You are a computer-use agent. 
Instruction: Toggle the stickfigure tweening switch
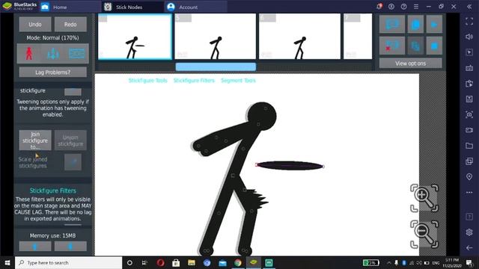click(x=73, y=91)
